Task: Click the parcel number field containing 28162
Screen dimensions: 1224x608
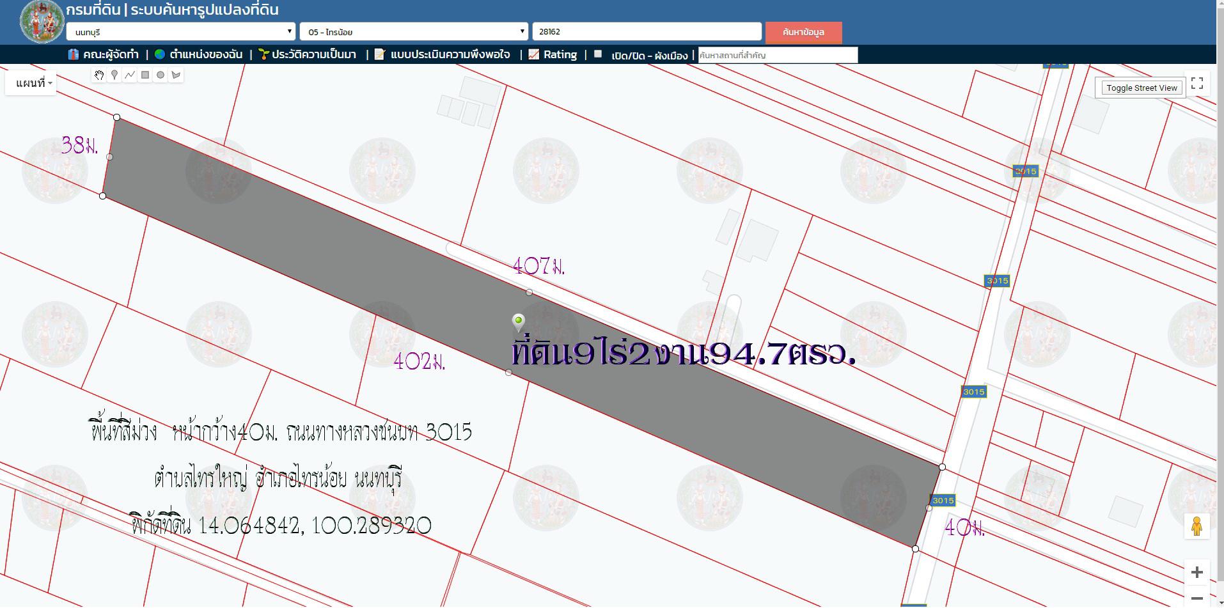Action: click(x=647, y=31)
